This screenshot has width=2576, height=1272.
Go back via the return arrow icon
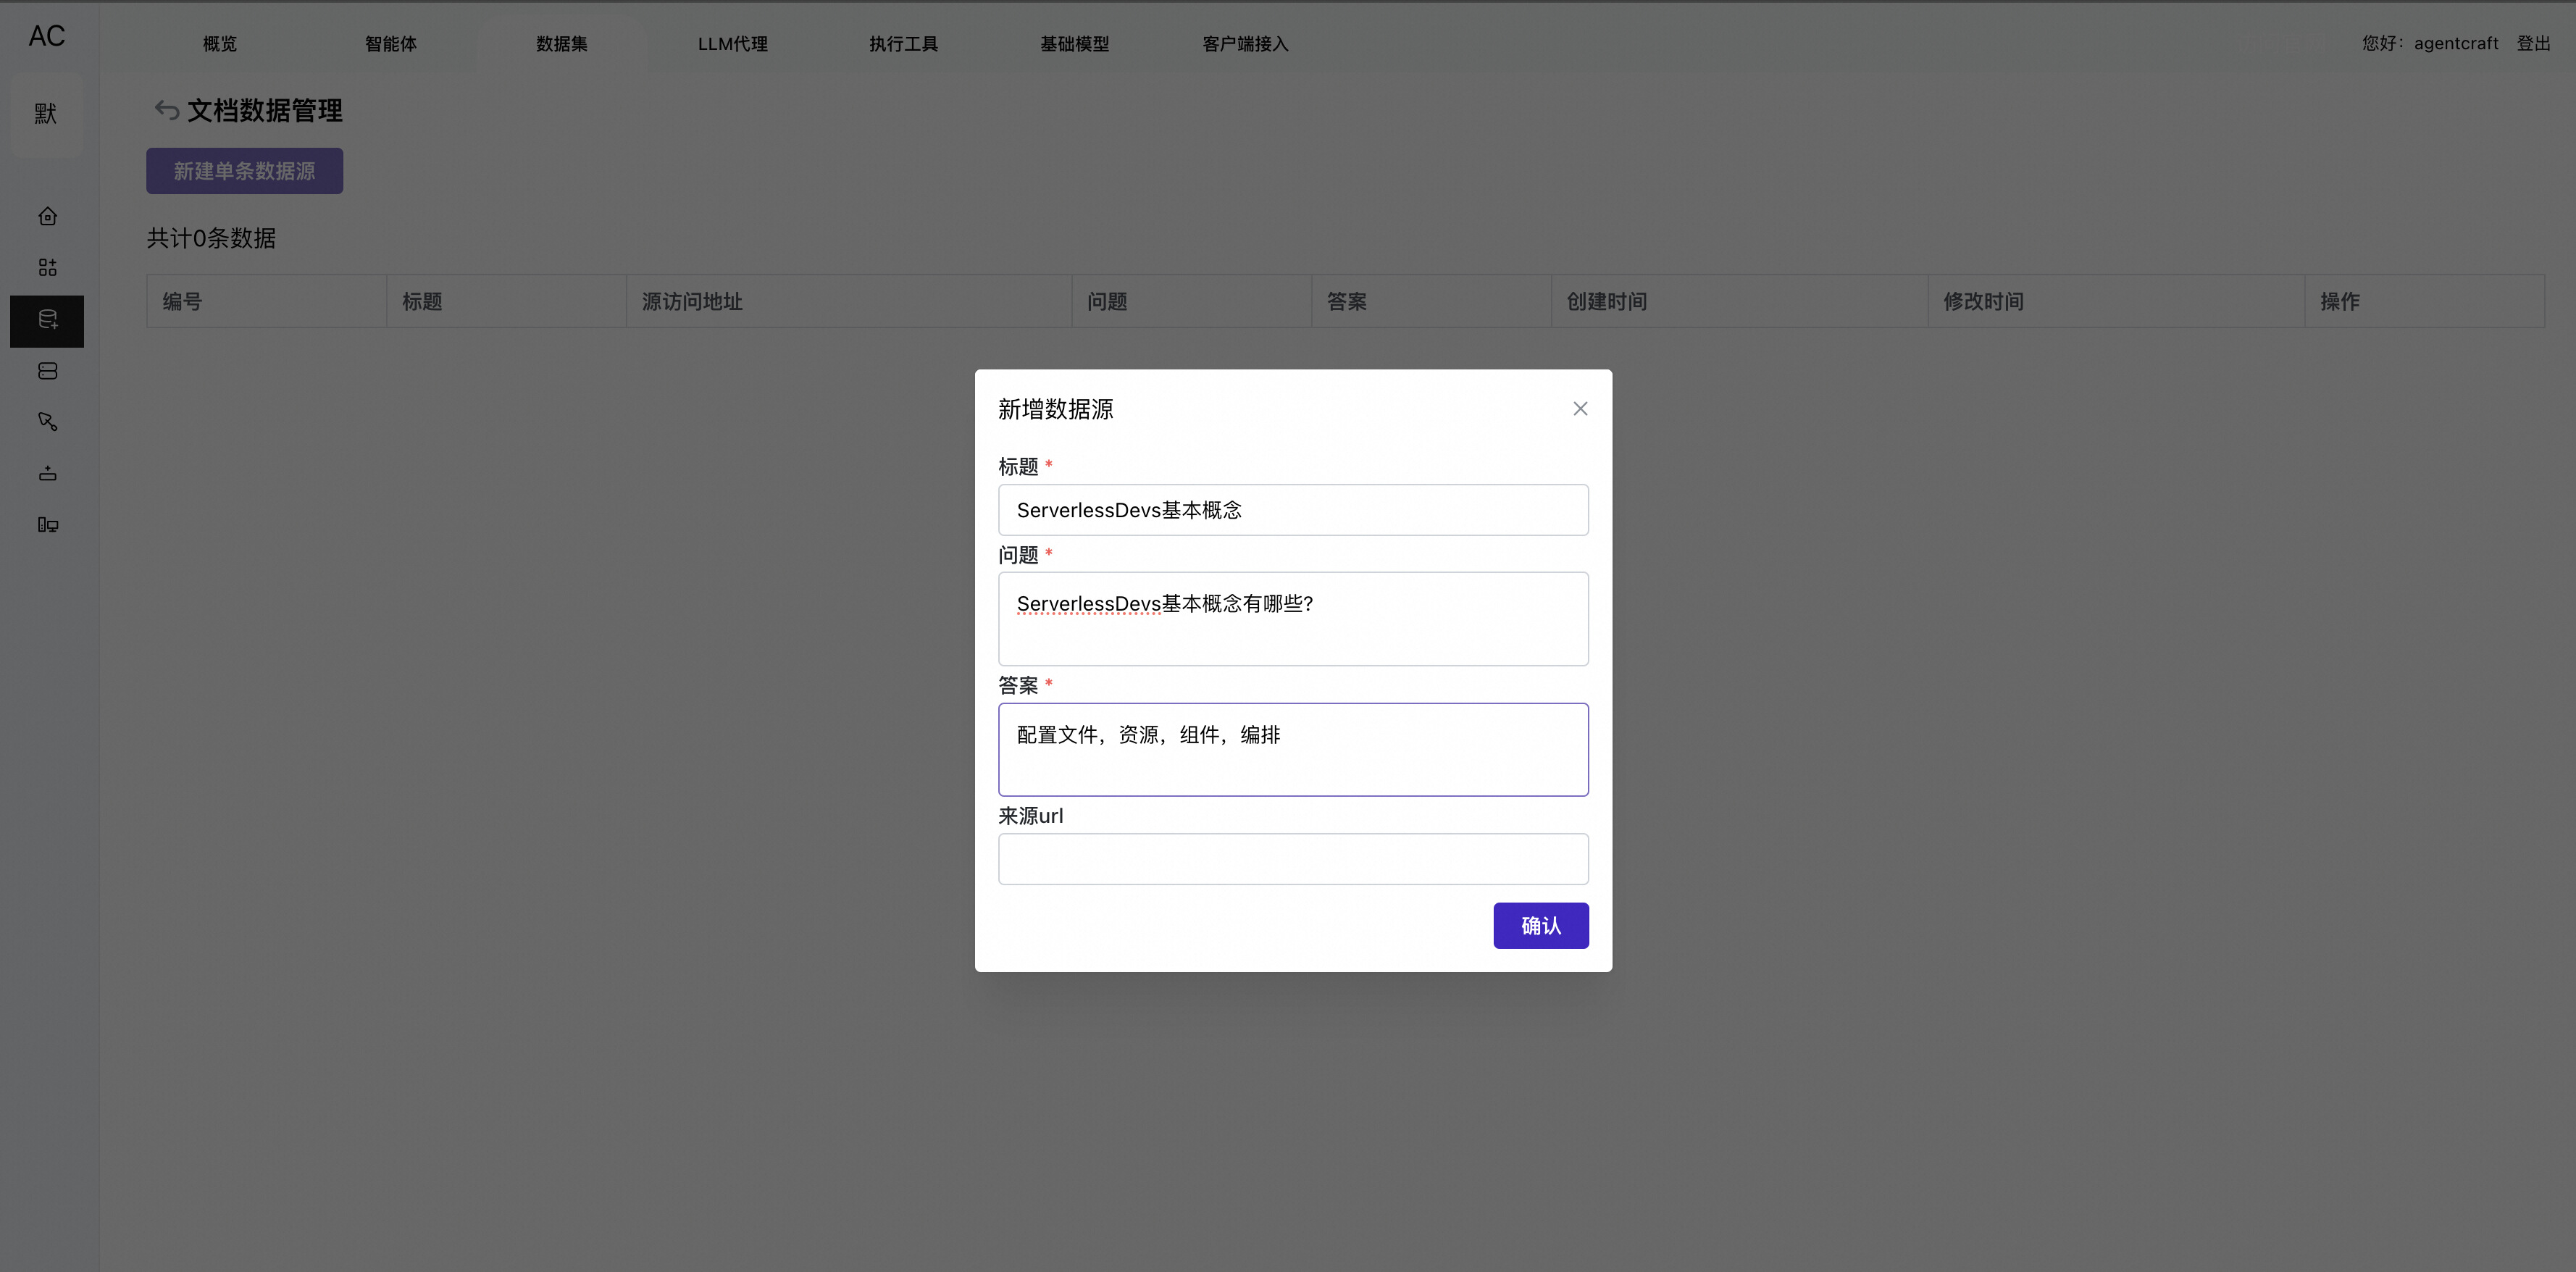tap(166, 110)
